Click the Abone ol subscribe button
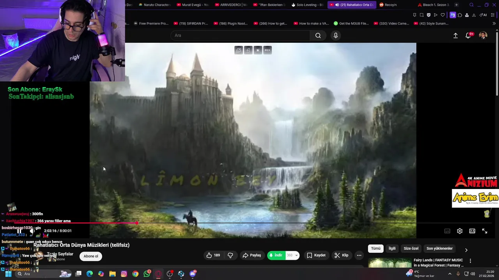Image resolution: width=499 pixels, height=280 pixels. [x=91, y=256]
